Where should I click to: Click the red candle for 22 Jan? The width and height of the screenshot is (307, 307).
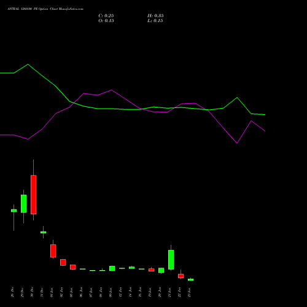[x=181, y=276]
